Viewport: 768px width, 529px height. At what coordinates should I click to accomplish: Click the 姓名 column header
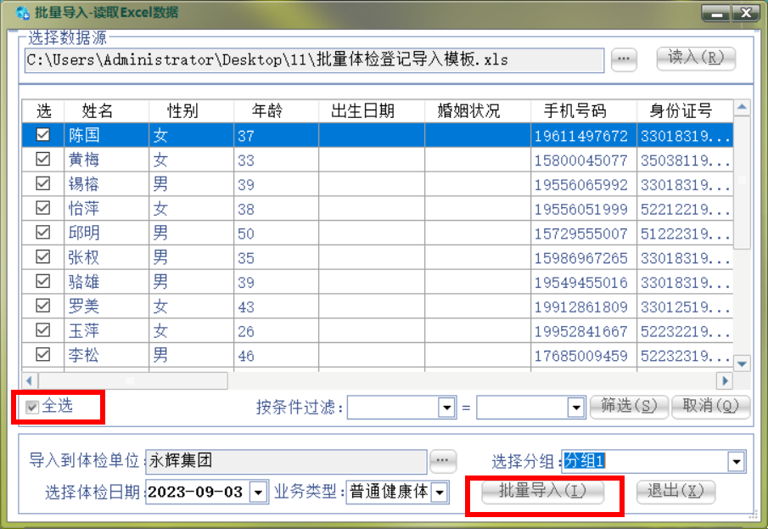pos(106,110)
